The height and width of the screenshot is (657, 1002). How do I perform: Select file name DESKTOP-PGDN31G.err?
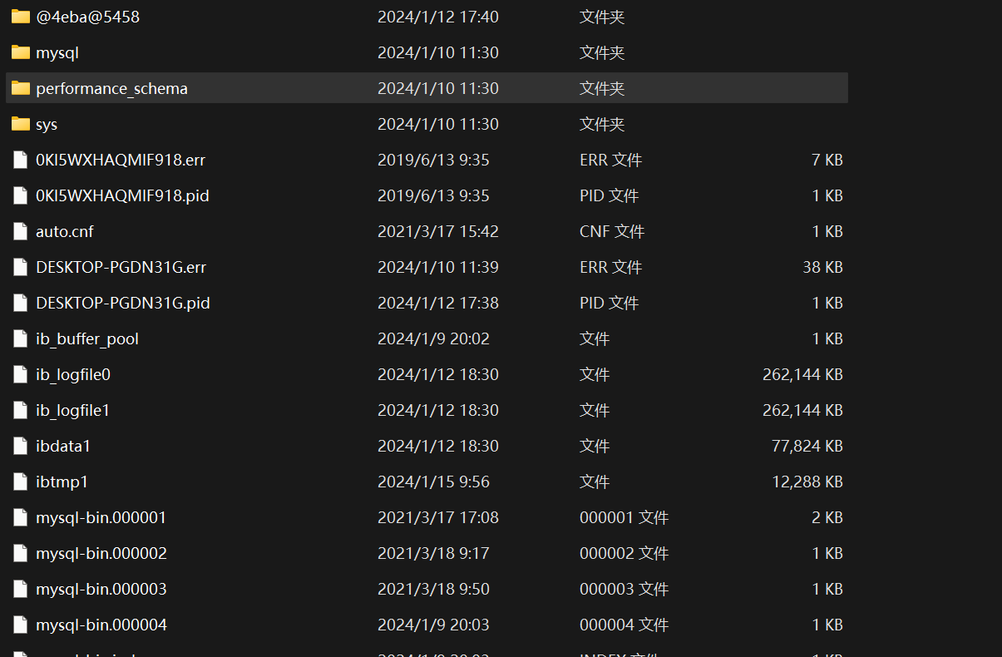pos(121,267)
